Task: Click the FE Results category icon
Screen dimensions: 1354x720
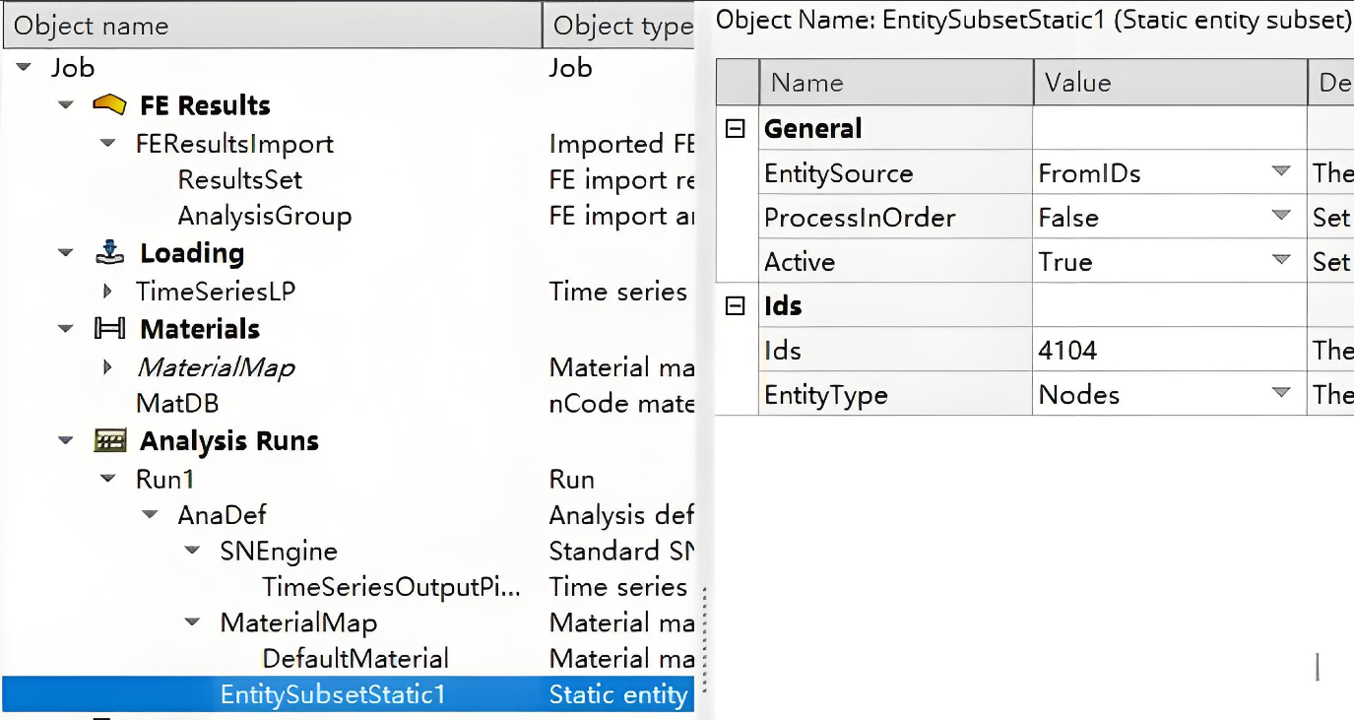Action: pyautogui.click(x=109, y=104)
